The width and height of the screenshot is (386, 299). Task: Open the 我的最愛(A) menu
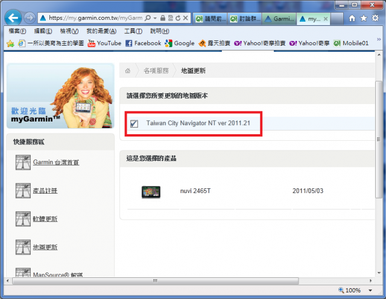pyautogui.click(x=101, y=31)
